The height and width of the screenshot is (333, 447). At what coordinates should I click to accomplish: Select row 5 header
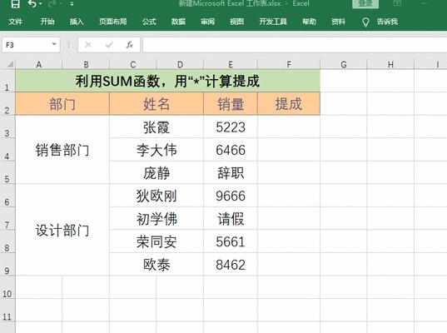tap(7, 173)
